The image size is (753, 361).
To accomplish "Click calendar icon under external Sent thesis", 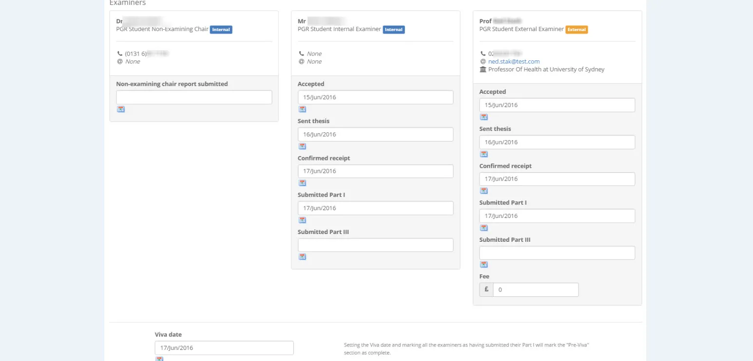I will [484, 154].
